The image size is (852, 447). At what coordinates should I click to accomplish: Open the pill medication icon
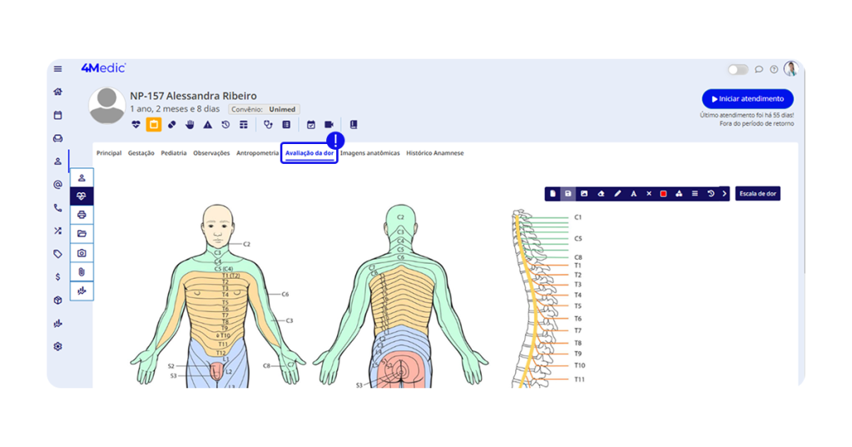click(172, 125)
